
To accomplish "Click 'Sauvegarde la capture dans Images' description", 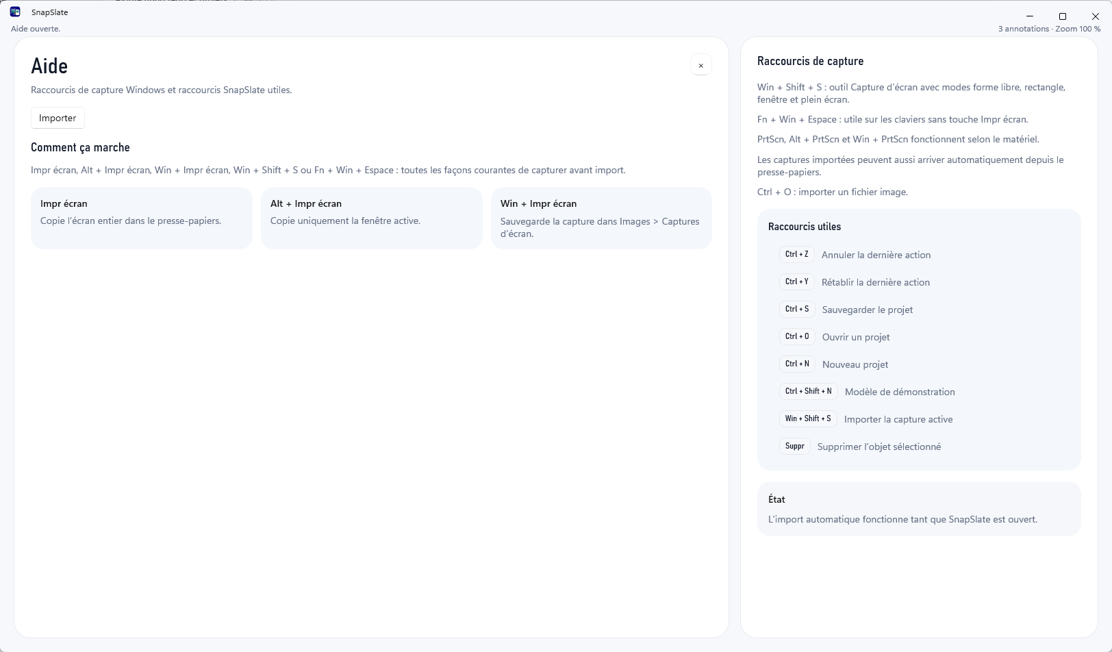I will click(600, 227).
